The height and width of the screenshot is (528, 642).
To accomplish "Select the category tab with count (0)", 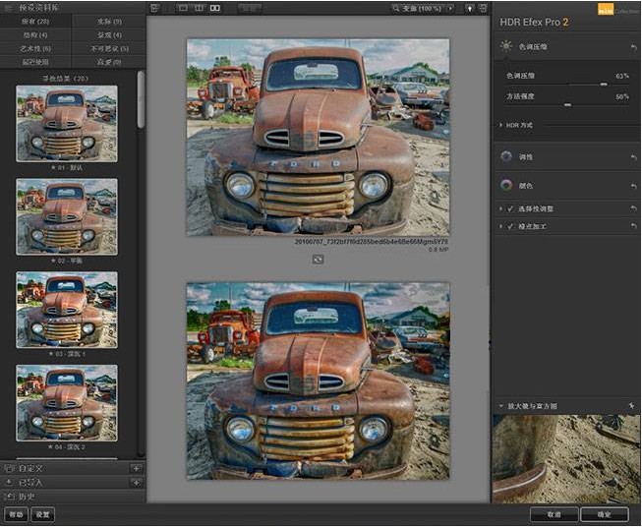I will pos(109,61).
